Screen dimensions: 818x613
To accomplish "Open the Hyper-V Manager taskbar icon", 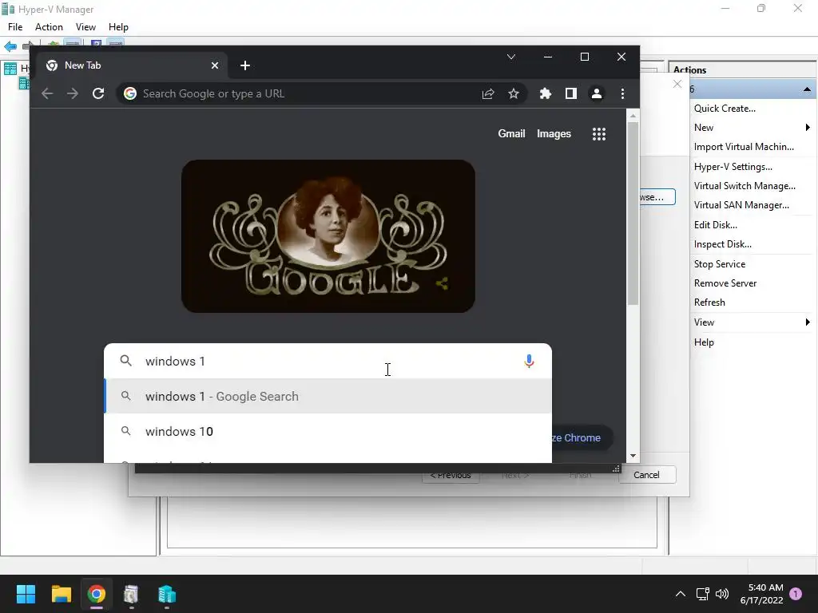I will [x=166, y=594].
